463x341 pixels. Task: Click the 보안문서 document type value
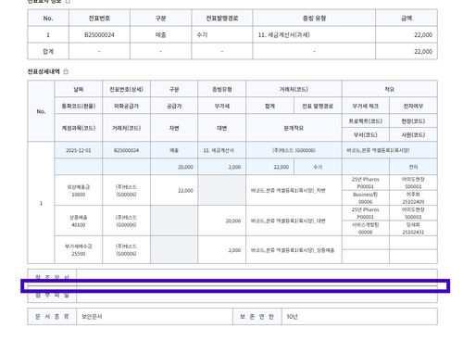pyautogui.click(x=155, y=317)
